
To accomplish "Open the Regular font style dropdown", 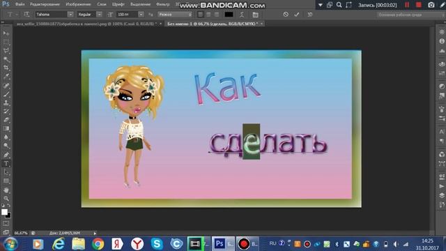I will click(99, 14).
